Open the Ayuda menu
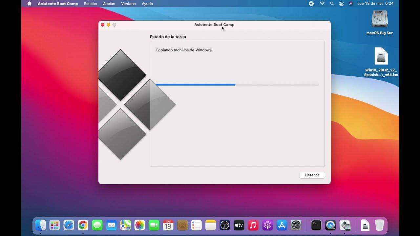 (x=147, y=4)
